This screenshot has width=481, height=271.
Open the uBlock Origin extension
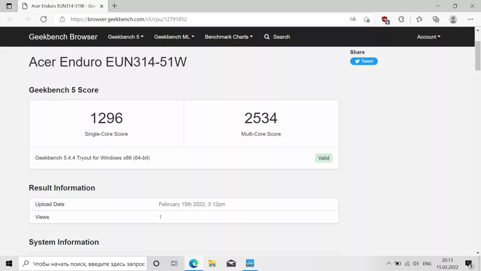click(385, 19)
